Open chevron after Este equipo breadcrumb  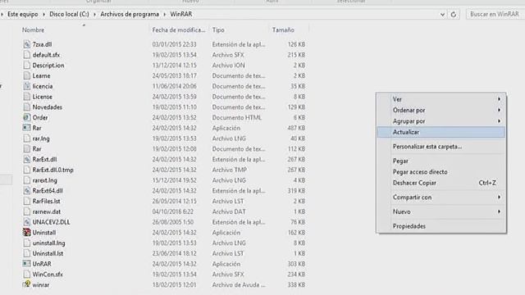43,15
